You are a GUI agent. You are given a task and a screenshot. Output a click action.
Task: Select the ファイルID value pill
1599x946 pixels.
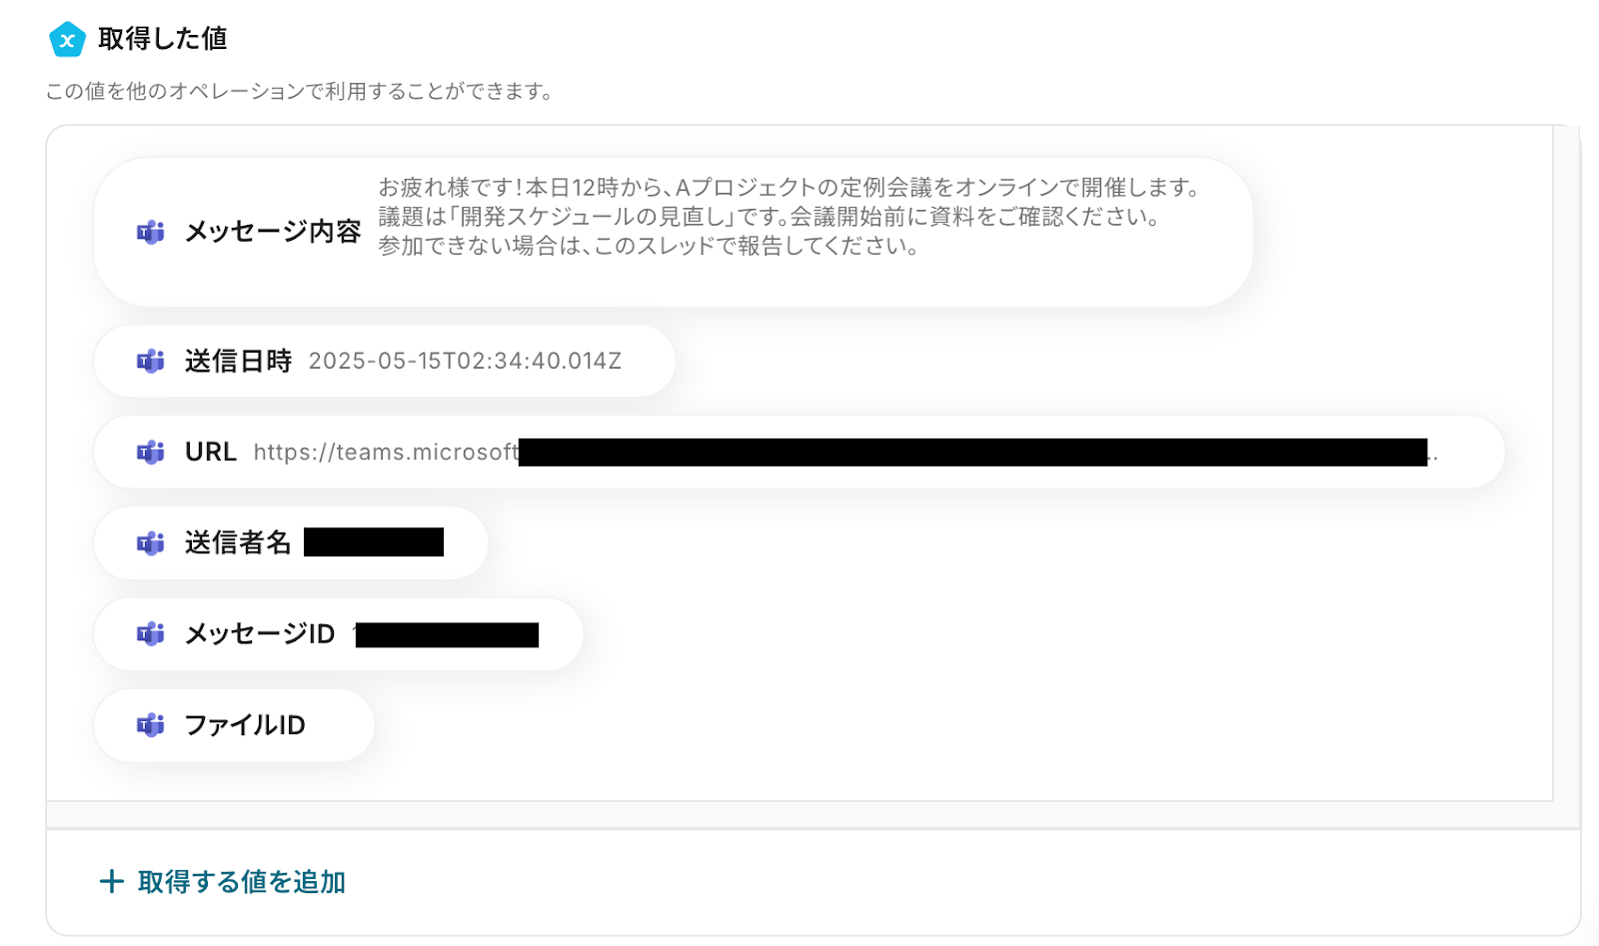[x=234, y=724]
